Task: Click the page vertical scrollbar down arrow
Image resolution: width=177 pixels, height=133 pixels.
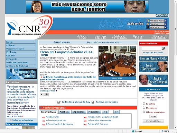Action: click(176, 127)
